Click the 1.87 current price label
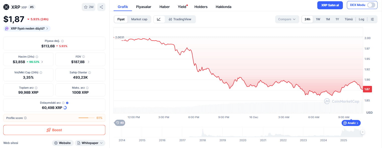 pyautogui.click(x=367, y=89)
